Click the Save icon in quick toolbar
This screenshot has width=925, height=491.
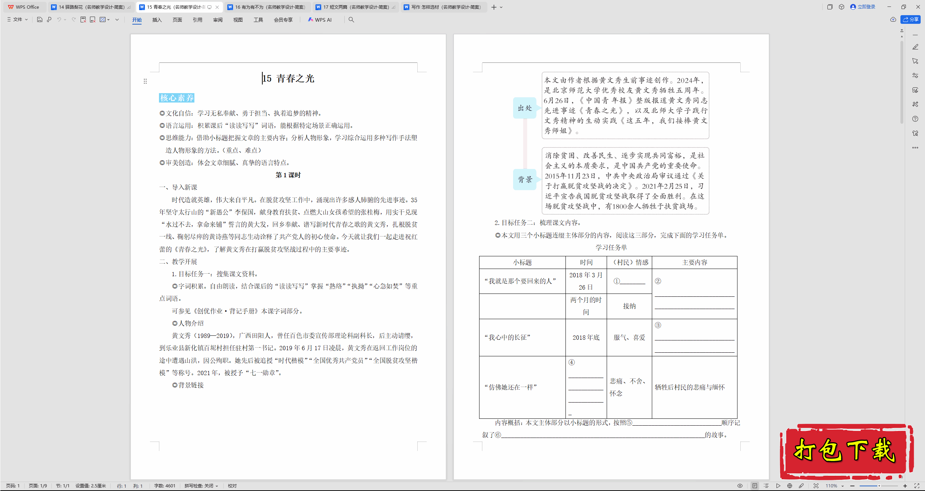tap(40, 20)
